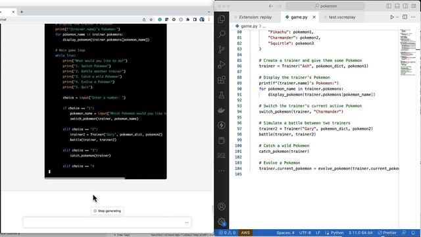
Task: Close the current browser tab
Action: (13, 12)
